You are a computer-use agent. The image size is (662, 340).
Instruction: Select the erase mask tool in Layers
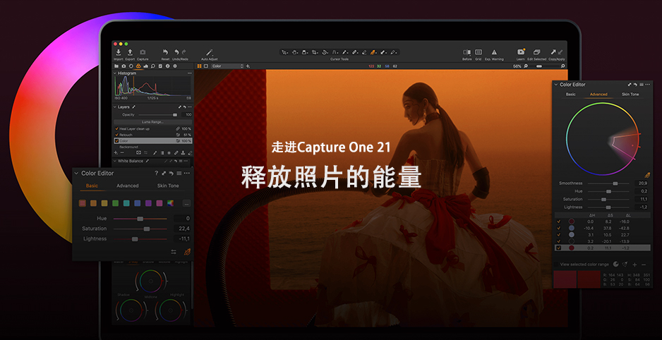190,152
